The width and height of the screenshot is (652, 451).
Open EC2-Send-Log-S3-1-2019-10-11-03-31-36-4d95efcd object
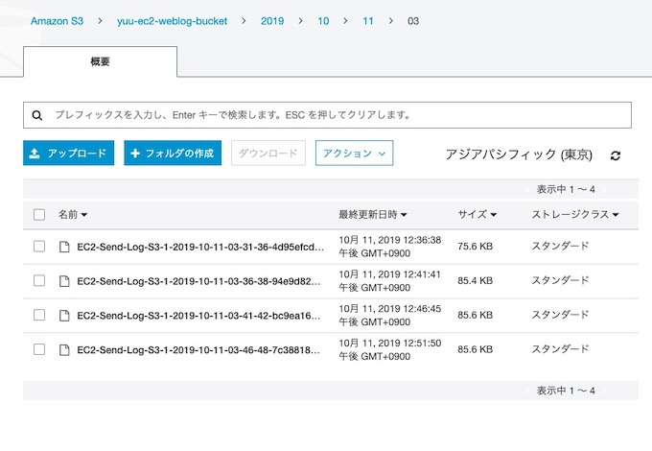point(200,247)
